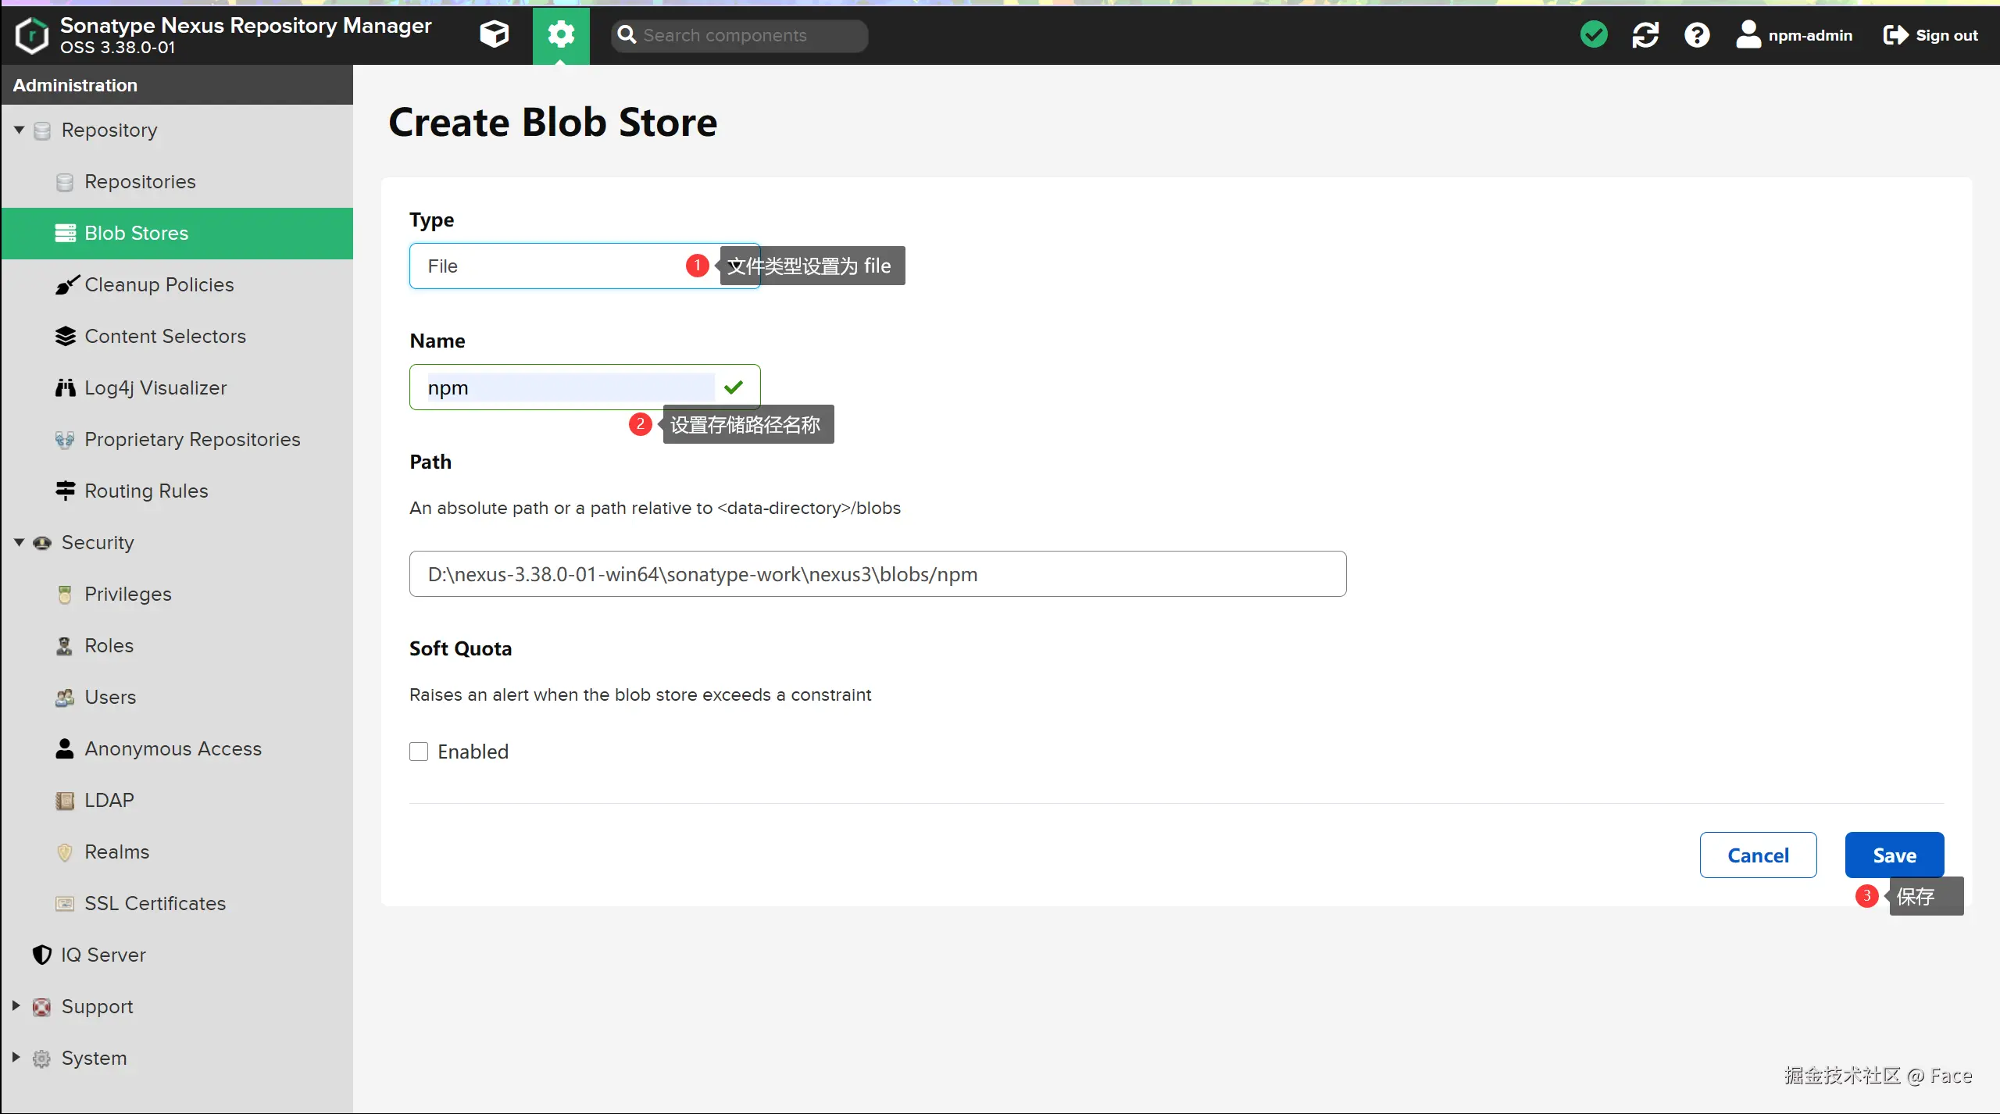This screenshot has width=2000, height=1114.
Task: Click the Cancel button
Action: tap(1758, 855)
